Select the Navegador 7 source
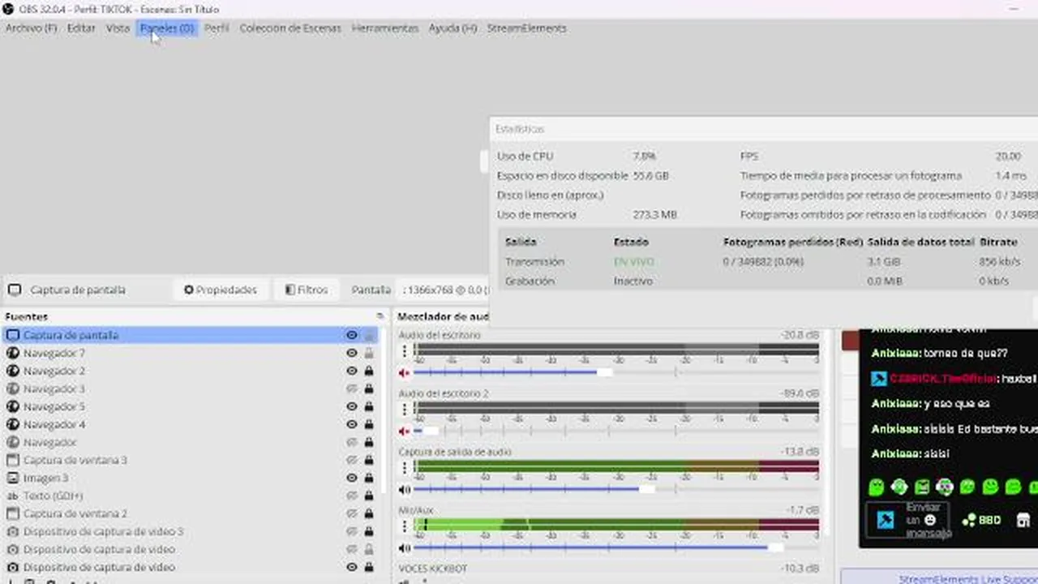The width and height of the screenshot is (1038, 584). [x=191, y=353]
